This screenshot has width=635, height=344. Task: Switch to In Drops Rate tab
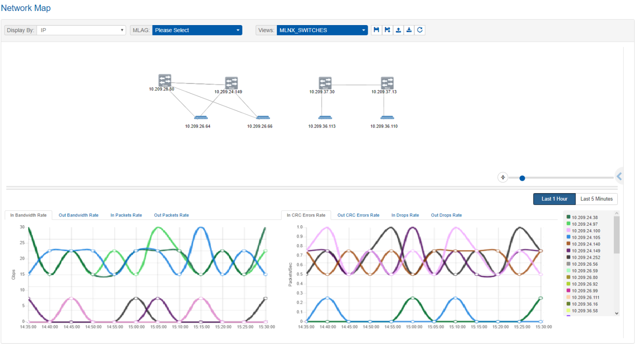(405, 215)
